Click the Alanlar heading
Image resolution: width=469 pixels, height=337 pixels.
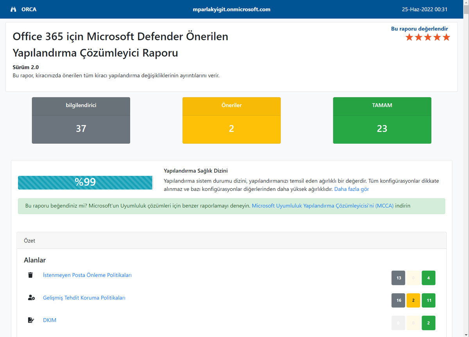pos(35,260)
